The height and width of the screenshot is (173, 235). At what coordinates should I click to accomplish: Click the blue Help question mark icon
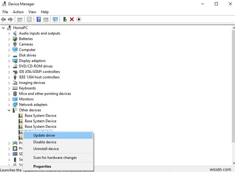[x=39, y=19]
